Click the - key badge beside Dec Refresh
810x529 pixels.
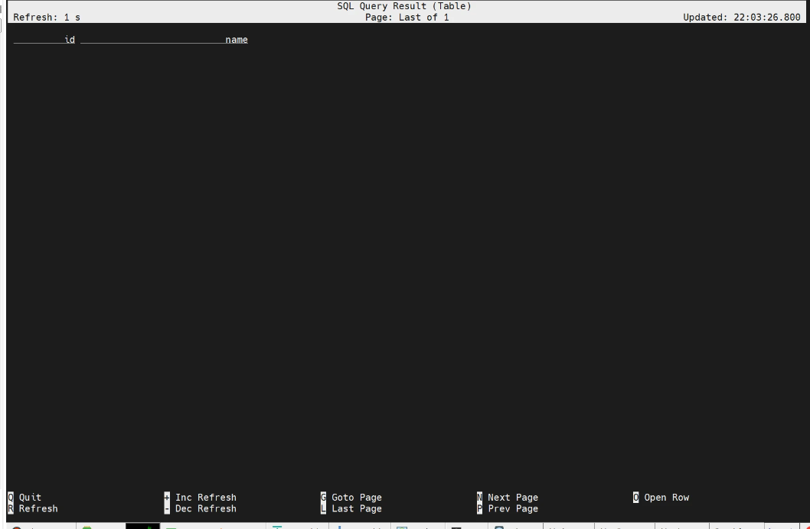167,508
